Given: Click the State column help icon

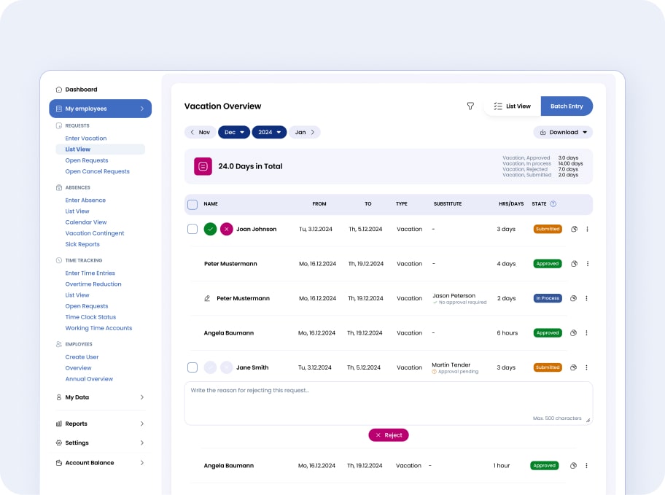Looking at the screenshot, I should coord(553,204).
